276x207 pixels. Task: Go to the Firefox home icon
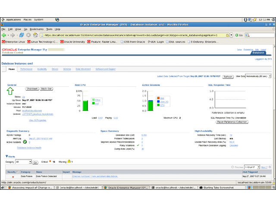35,35
